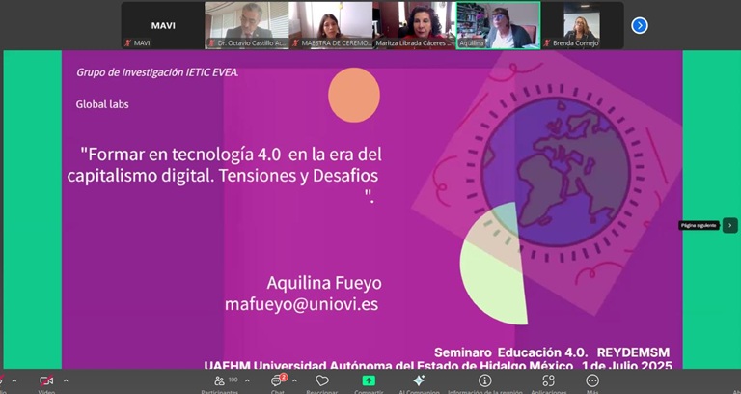Click the green Compartir share screen icon
Image resolution: width=741 pixels, height=394 pixels.
point(369,380)
